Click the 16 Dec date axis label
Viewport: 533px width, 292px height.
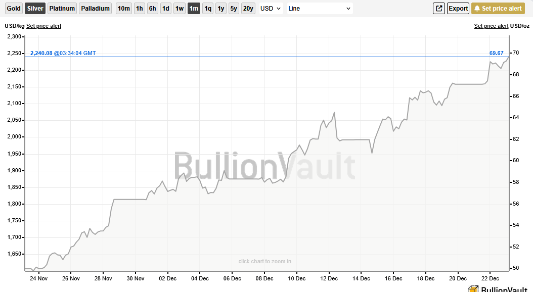point(393,278)
